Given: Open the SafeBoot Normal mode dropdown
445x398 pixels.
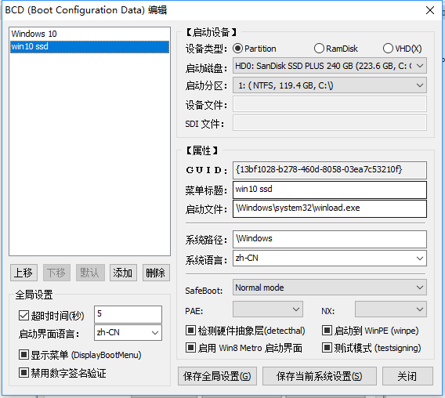Looking at the screenshot, I should (x=330, y=288).
